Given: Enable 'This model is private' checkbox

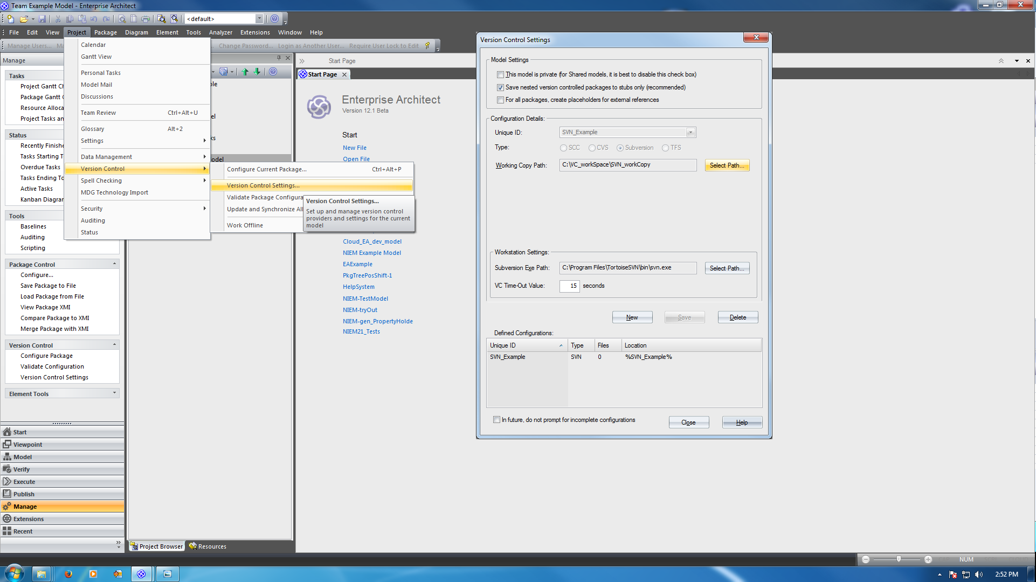Looking at the screenshot, I should (x=500, y=75).
